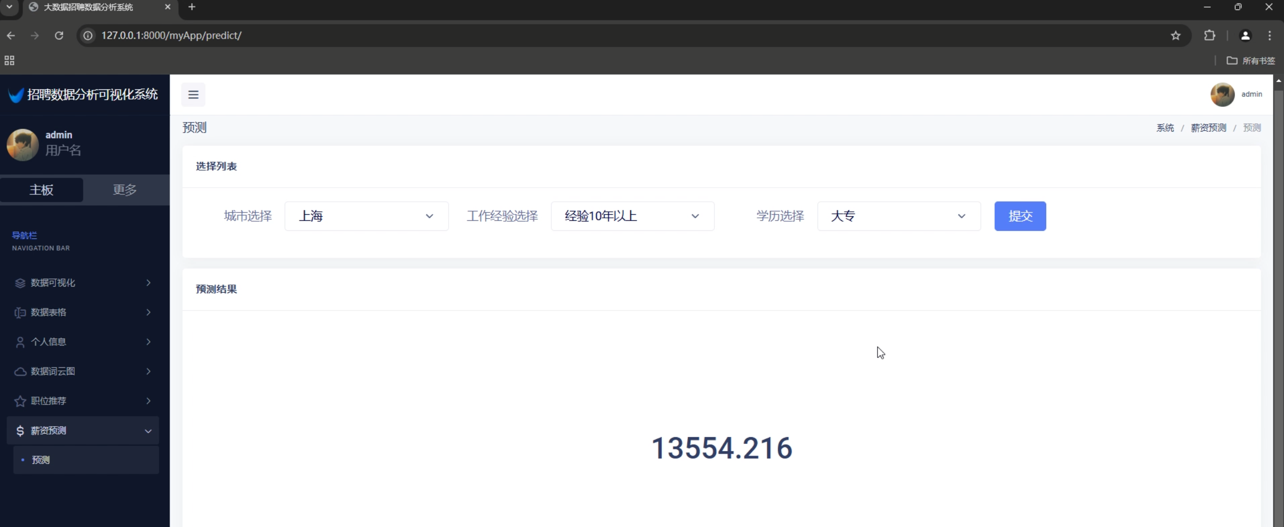This screenshot has height=527, width=1284.
Task: Click the 数据可视化 layers icon
Action: [x=20, y=283]
